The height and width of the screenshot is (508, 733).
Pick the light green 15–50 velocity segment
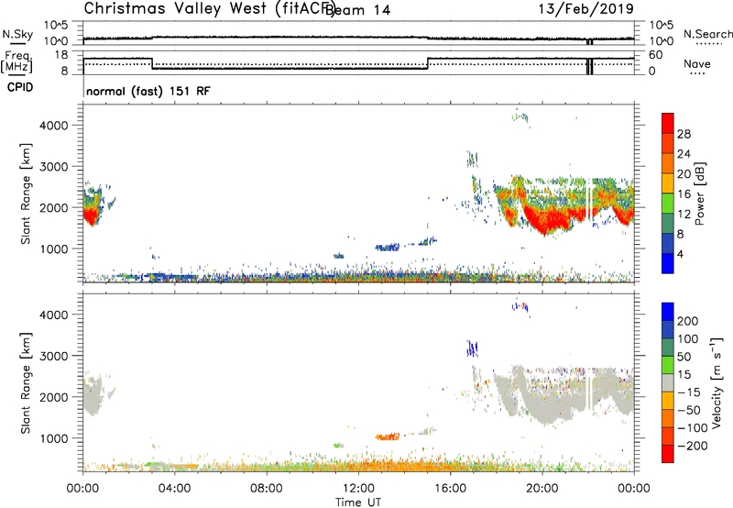(668, 365)
